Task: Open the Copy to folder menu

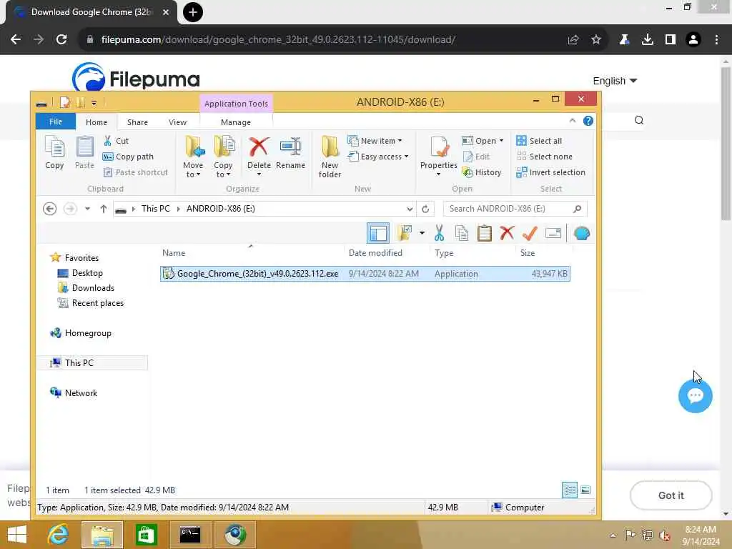Action: 223,157
